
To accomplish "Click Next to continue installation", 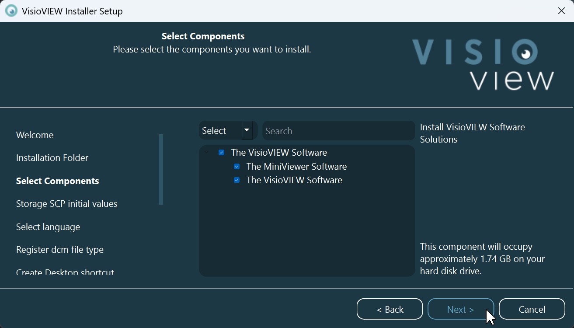I will 460,309.
